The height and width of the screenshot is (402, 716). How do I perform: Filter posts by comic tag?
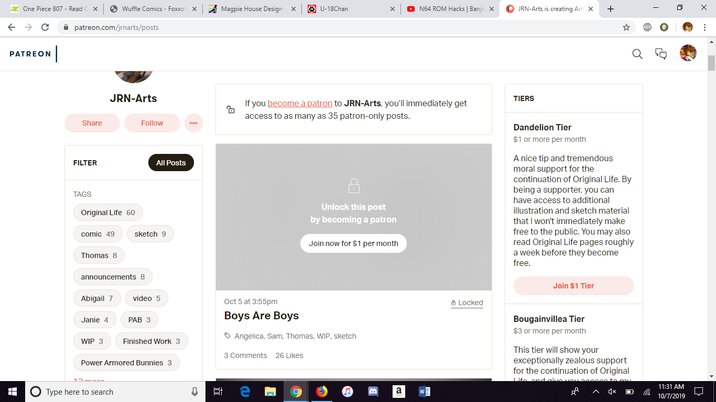[x=97, y=234]
